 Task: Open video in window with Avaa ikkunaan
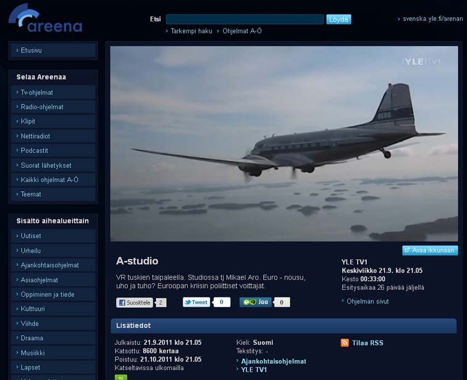click(430, 250)
